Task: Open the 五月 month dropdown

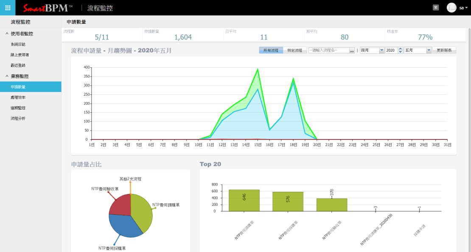Action: point(418,50)
